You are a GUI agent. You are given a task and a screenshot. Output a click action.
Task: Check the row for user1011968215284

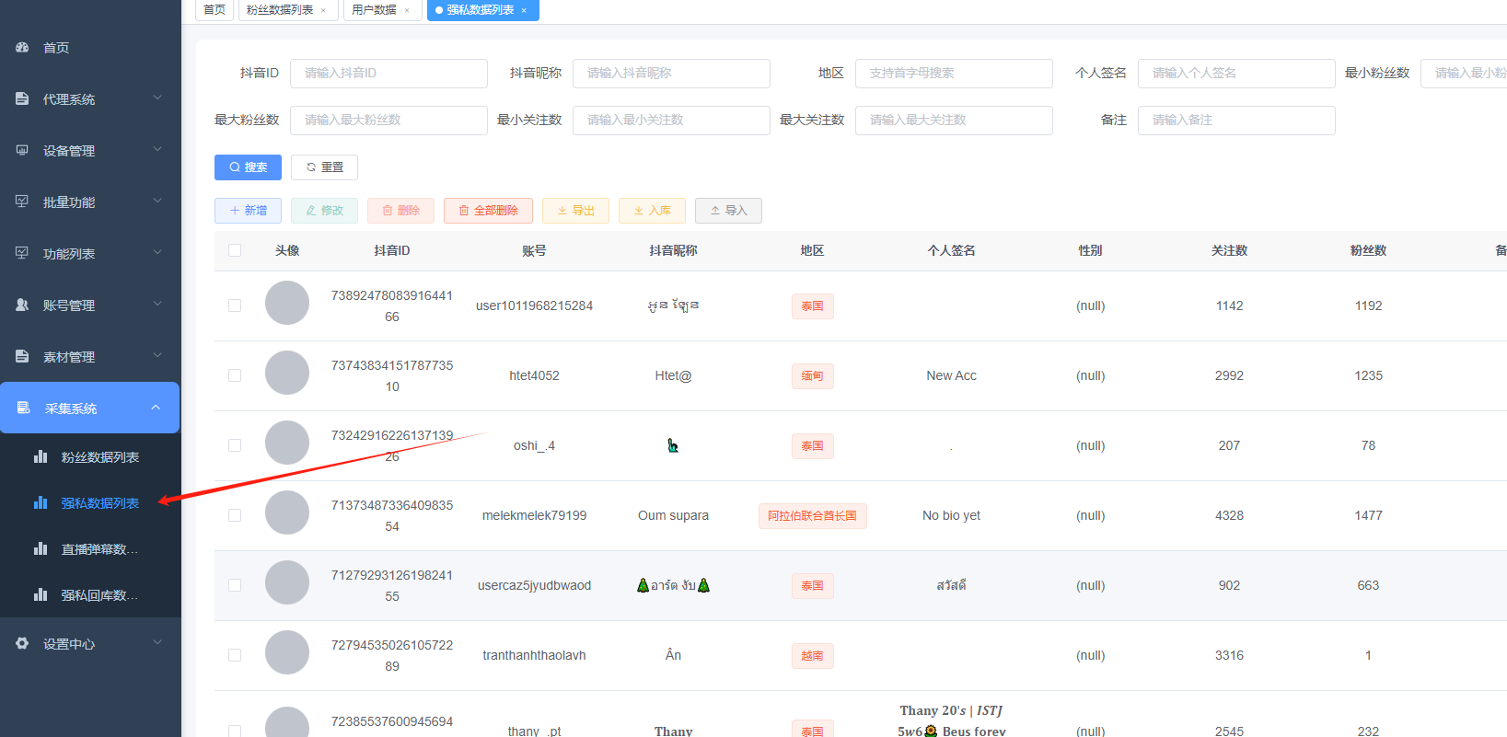[x=235, y=305]
